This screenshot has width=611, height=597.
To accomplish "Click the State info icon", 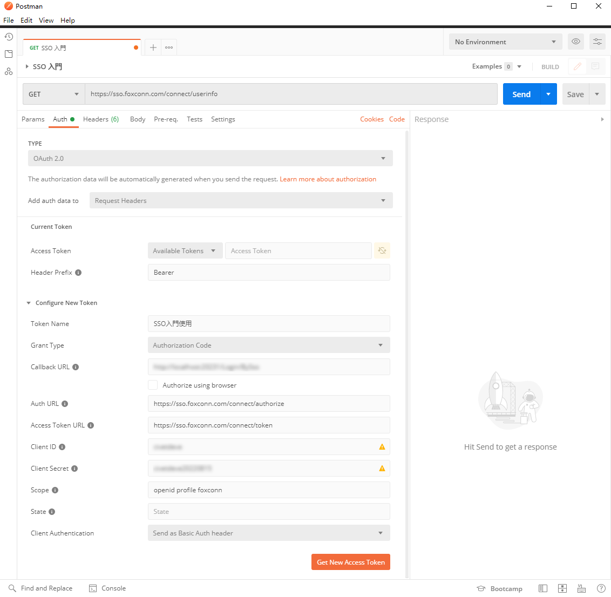I will [52, 512].
